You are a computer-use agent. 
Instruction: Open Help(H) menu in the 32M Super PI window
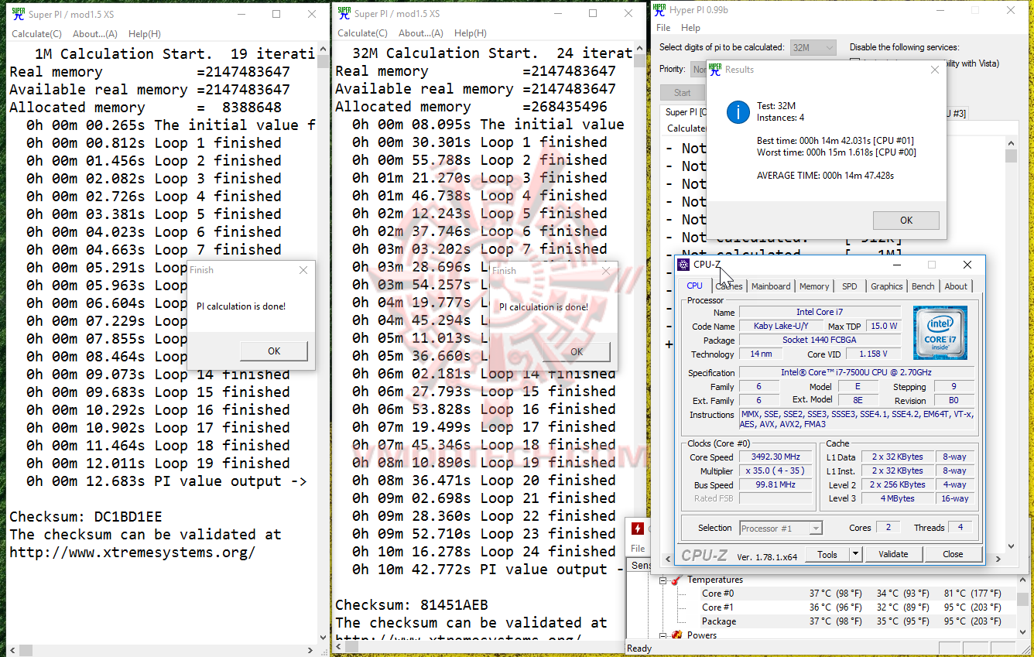(471, 33)
